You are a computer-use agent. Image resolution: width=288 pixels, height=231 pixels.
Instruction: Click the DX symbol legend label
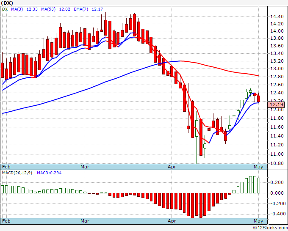pyautogui.click(x=5, y=9)
